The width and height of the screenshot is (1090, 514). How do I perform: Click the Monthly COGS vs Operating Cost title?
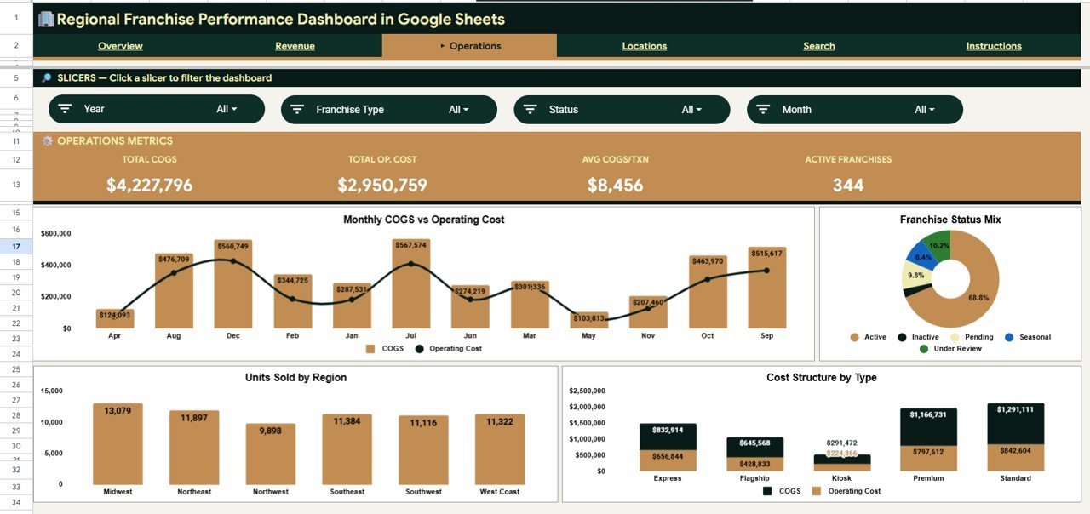click(x=423, y=220)
